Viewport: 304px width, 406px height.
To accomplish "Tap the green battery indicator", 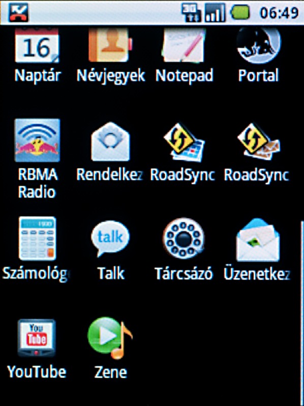I will click(240, 12).
